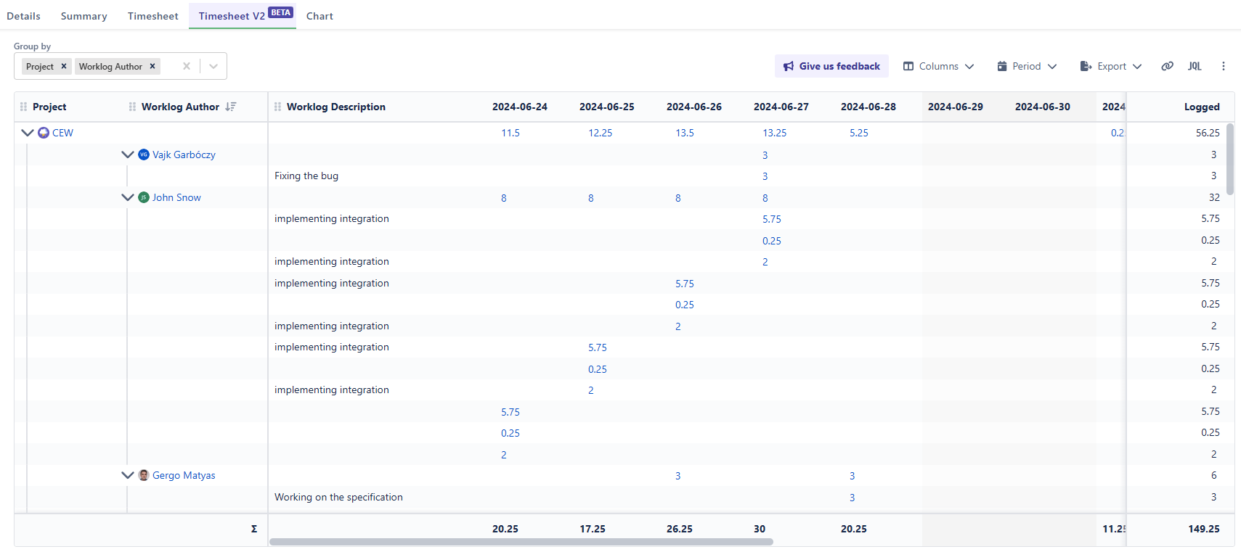This screenshot has width=1241, height=552.
Task: Click the 2024-06-29 weekend column header
Action: click(956, 107)
